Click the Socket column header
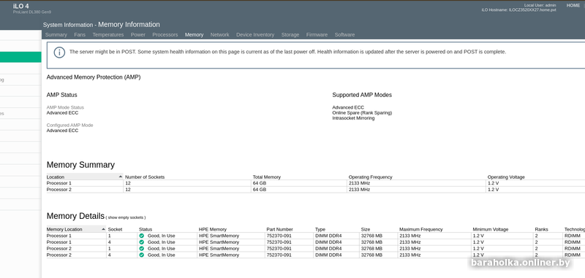 tap(115, 229)
